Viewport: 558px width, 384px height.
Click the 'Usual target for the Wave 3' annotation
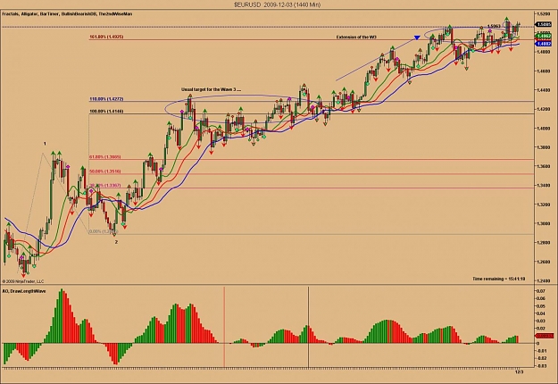point(211,89)
